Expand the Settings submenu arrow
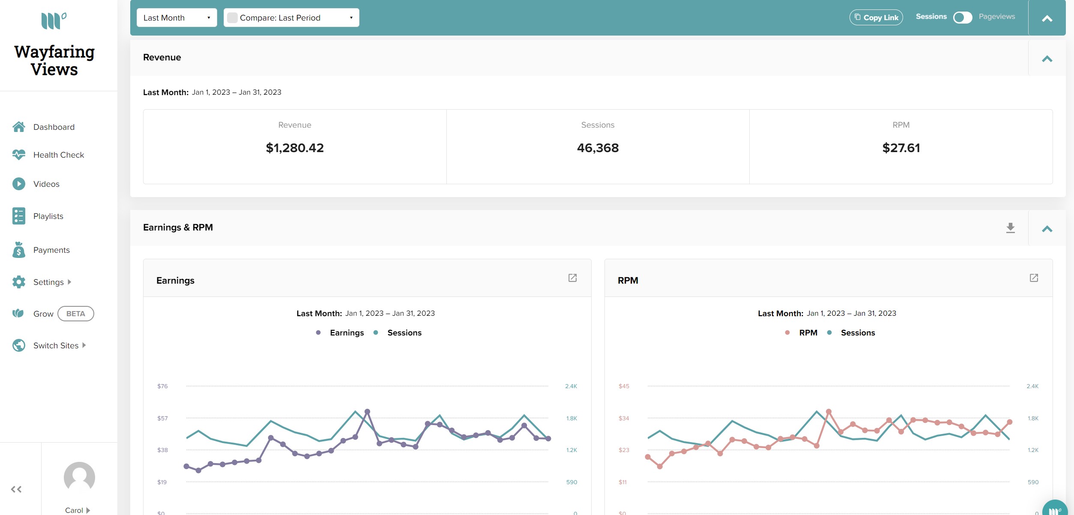 click(69, 282)
